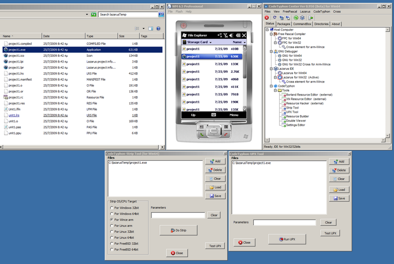Image resolution: width=394 pixels, height=264 pixels.
Task: Click the speaker volume icon in emulator title bar
Action: pyautogui.click(x=232, y=35)
